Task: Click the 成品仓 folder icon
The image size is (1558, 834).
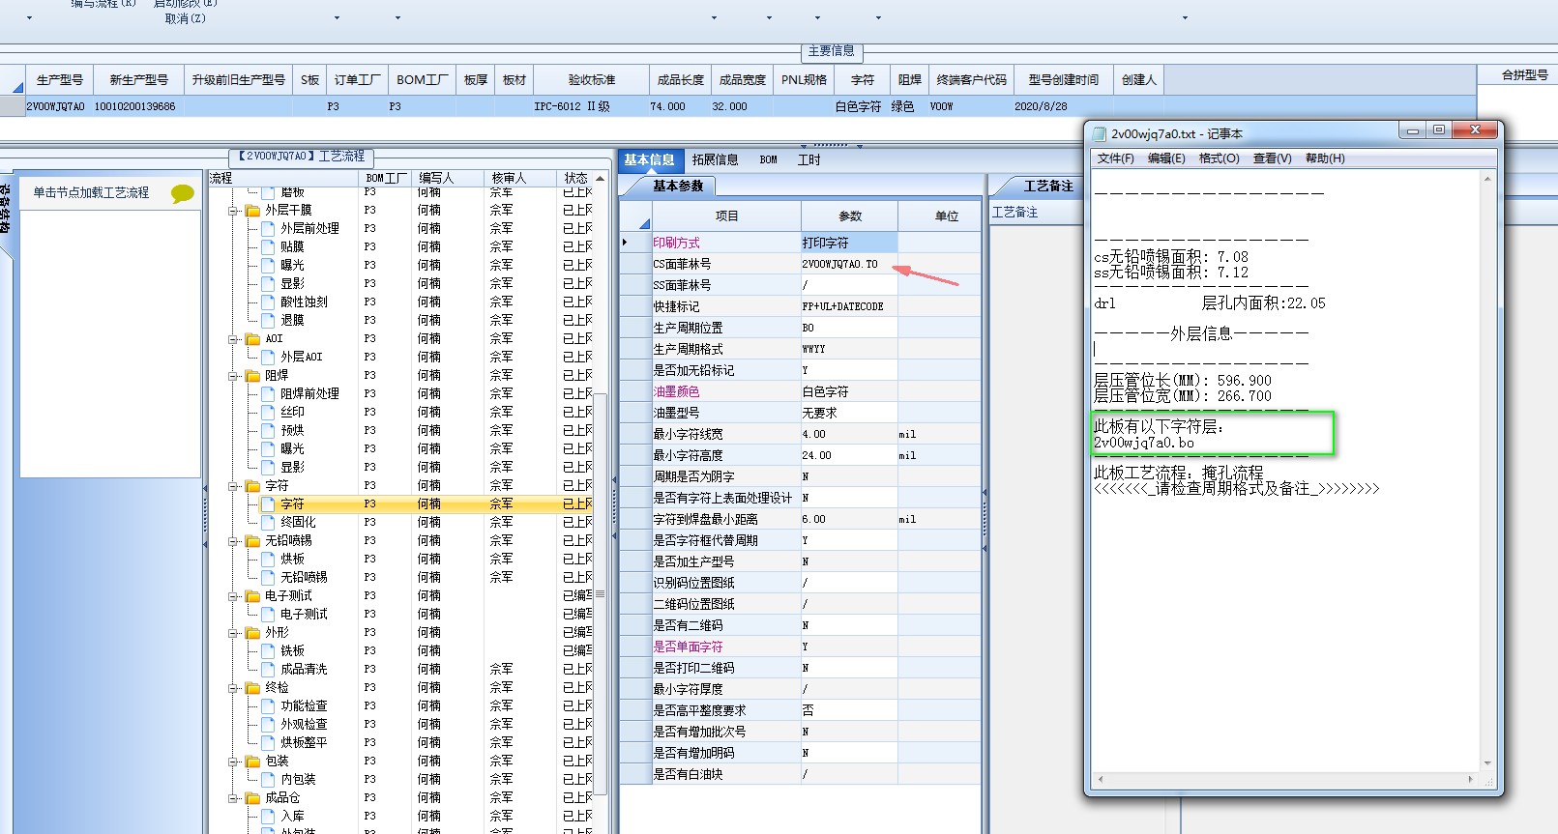Action: [252, 797]
